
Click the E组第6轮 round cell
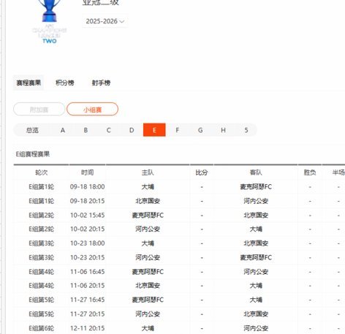coord(41,328)
